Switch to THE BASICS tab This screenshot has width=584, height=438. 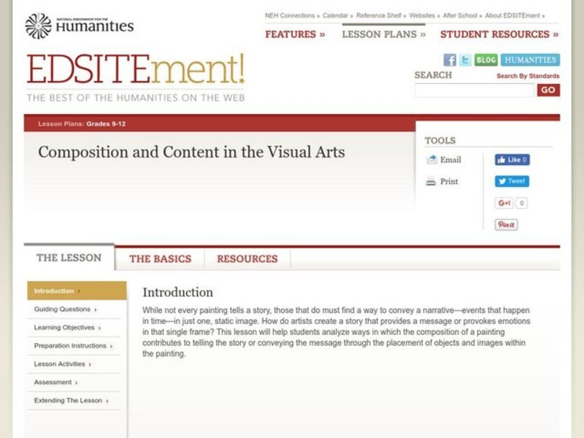point(161,259)
